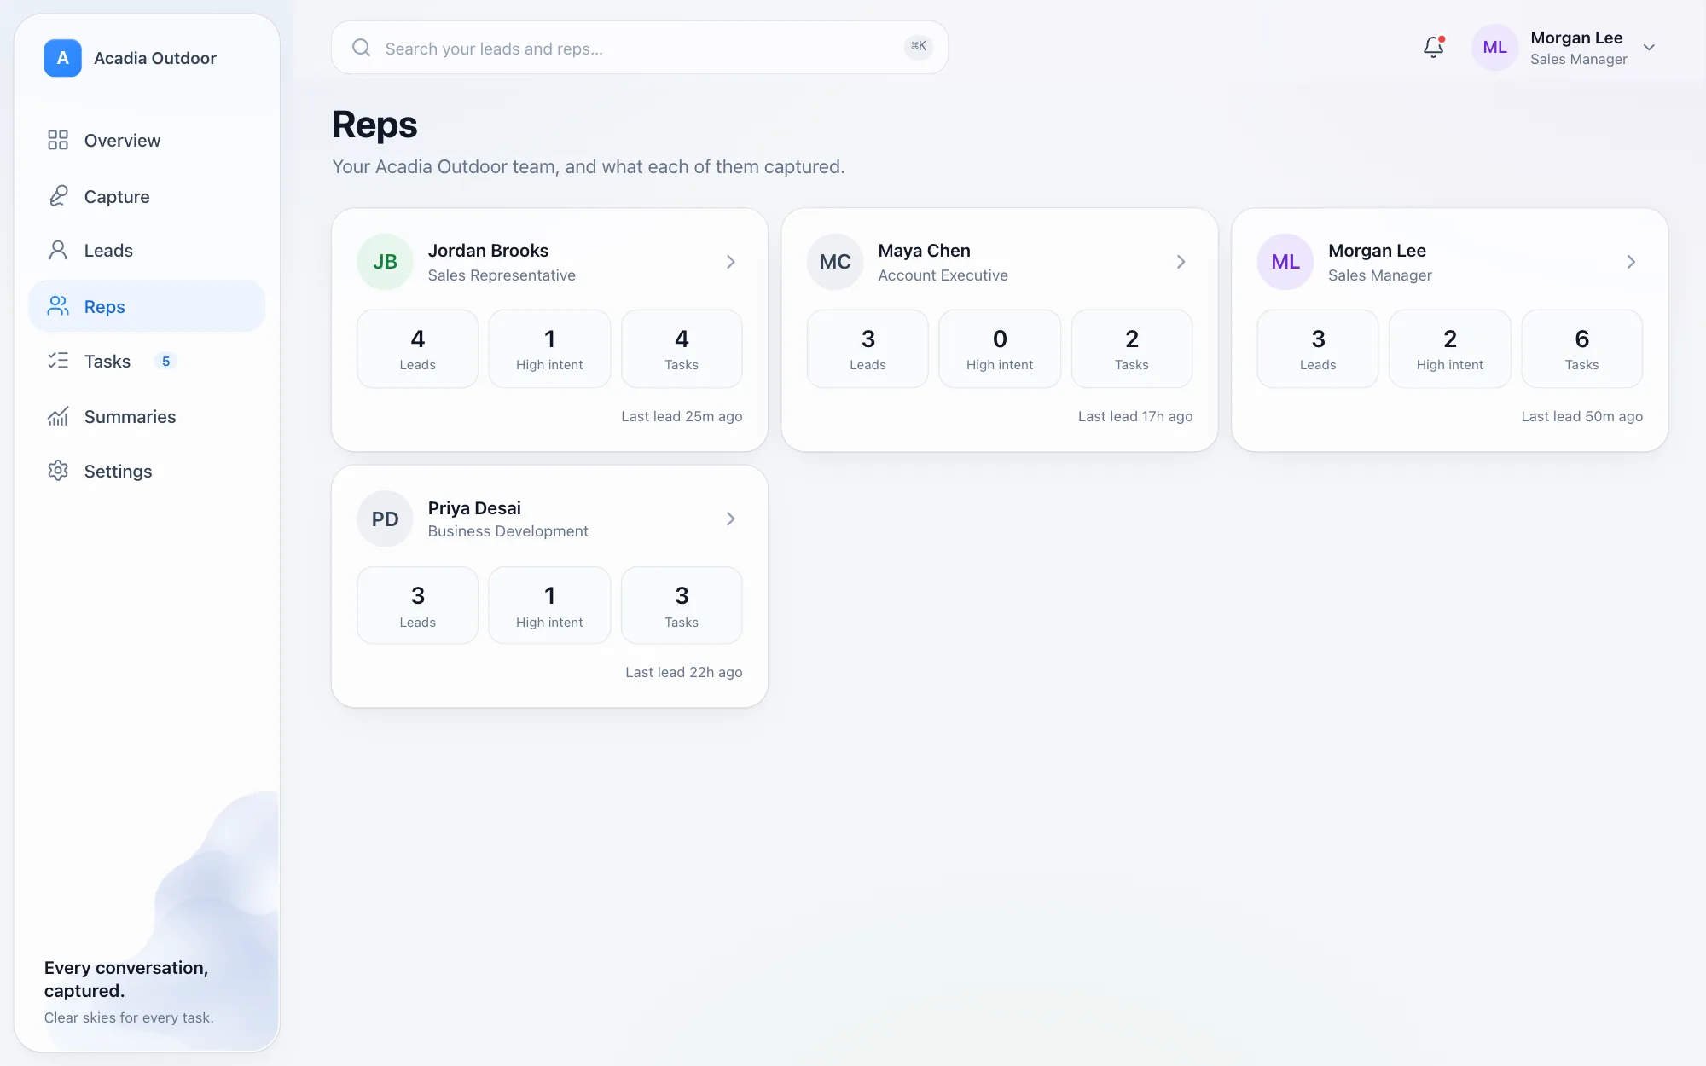Expand the Morgan Lee account menu chevron

coord(1650,48)
